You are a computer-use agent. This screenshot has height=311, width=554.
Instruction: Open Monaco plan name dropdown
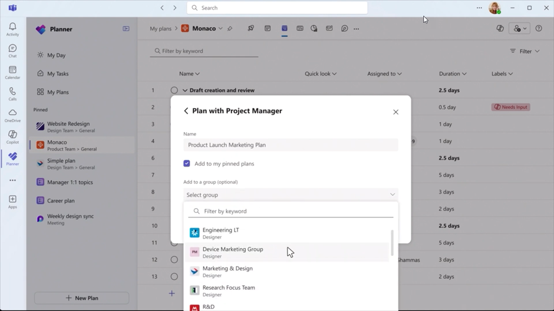click(220, 29)
